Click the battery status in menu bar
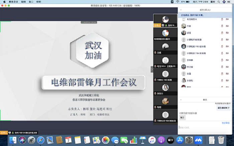Image resolution: width=234 pixels, height=146 pixels. pyautogui.click(x=186, y=2)
